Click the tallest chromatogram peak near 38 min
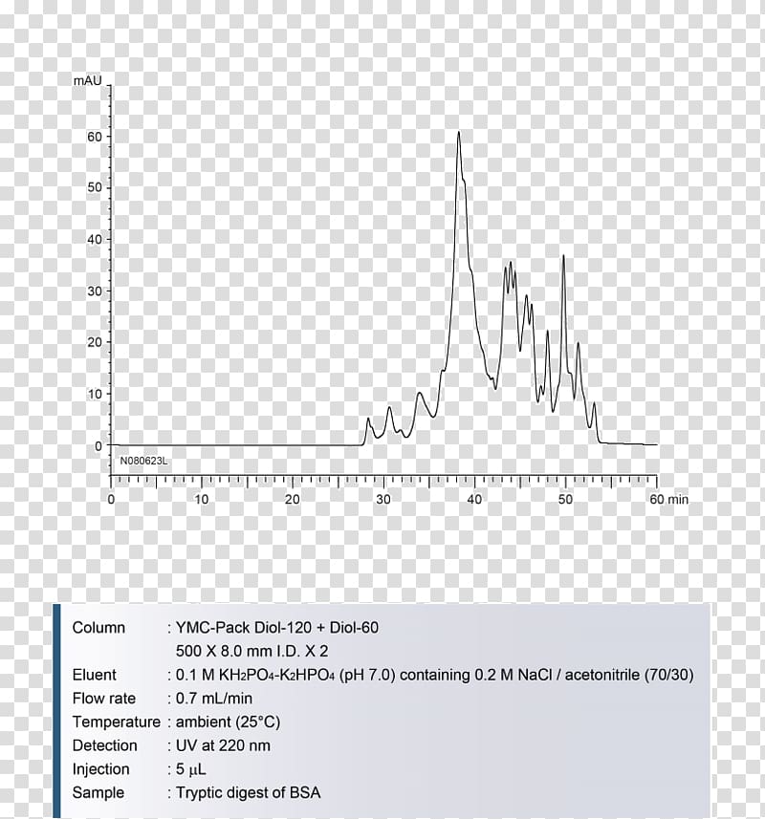765x819 pixels. [459, 133]
